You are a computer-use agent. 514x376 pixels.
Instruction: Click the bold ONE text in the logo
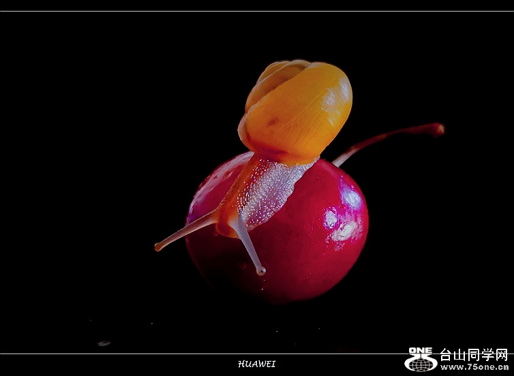421,351
